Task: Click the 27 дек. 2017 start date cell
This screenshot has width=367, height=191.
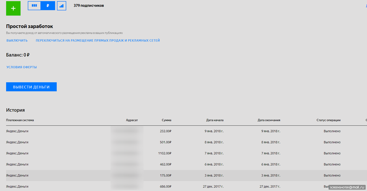Action: 213,186
